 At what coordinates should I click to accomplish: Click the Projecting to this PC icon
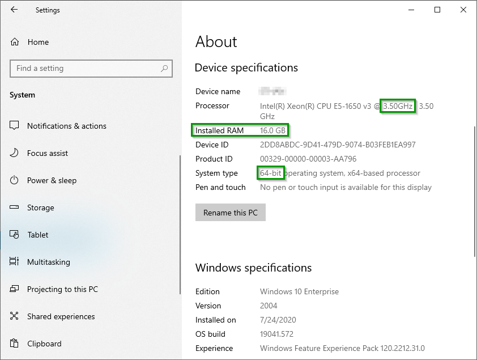[x=15, y=289]
